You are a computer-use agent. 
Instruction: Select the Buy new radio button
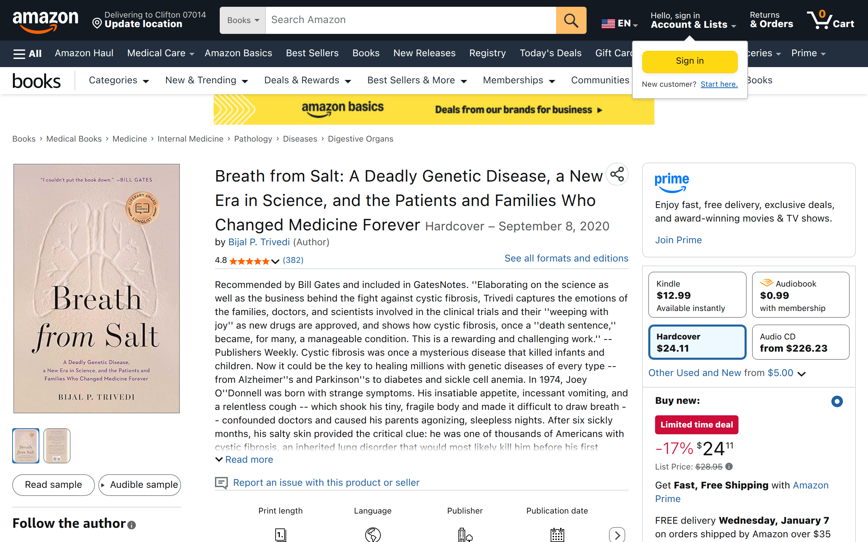point(837,401)
